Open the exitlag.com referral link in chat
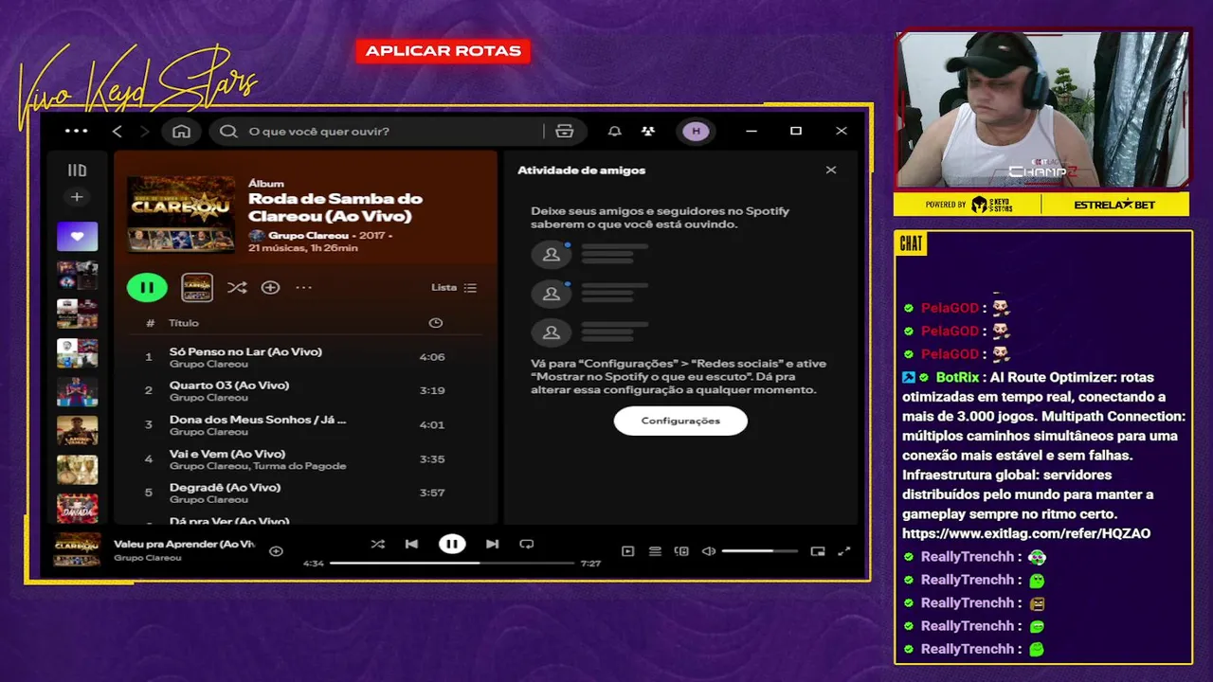The image size is (1213, 682). click(x=1026, y=534)
